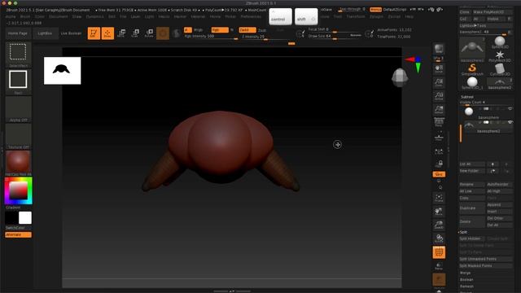Hide the basesphere subtool eye
521x293 pixels.
pos(510,108)
